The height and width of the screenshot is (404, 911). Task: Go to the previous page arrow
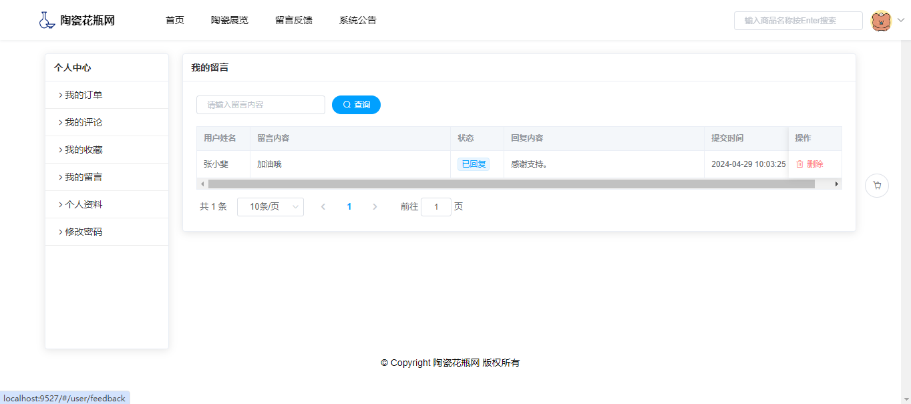[323, 207]
